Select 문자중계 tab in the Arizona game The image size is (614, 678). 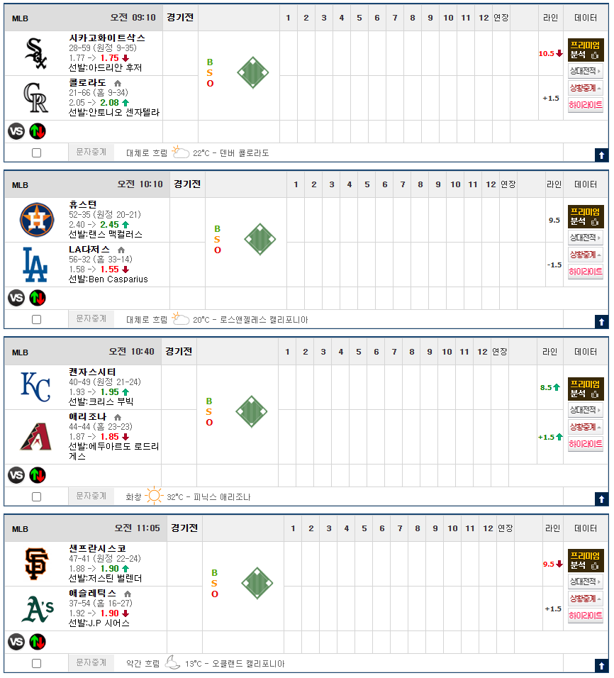pos(91,496)
